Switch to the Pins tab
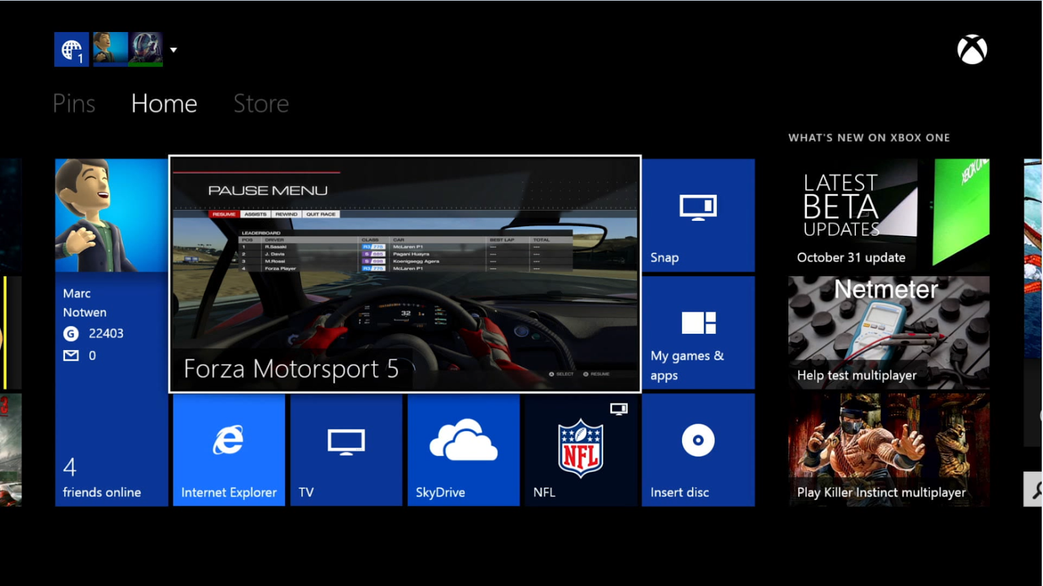1043x586 pixels. coord(74,104)
